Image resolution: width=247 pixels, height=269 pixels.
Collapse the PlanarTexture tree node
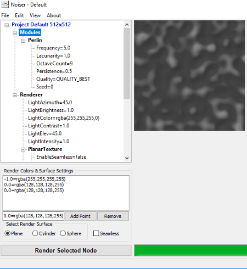coord(23,150)
